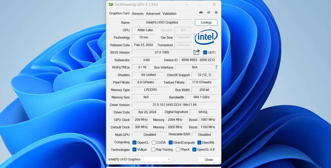Click the DirectX Support value 12 (12_1)
This screenshot has height=168, width=331.
[x=204, y=75]
